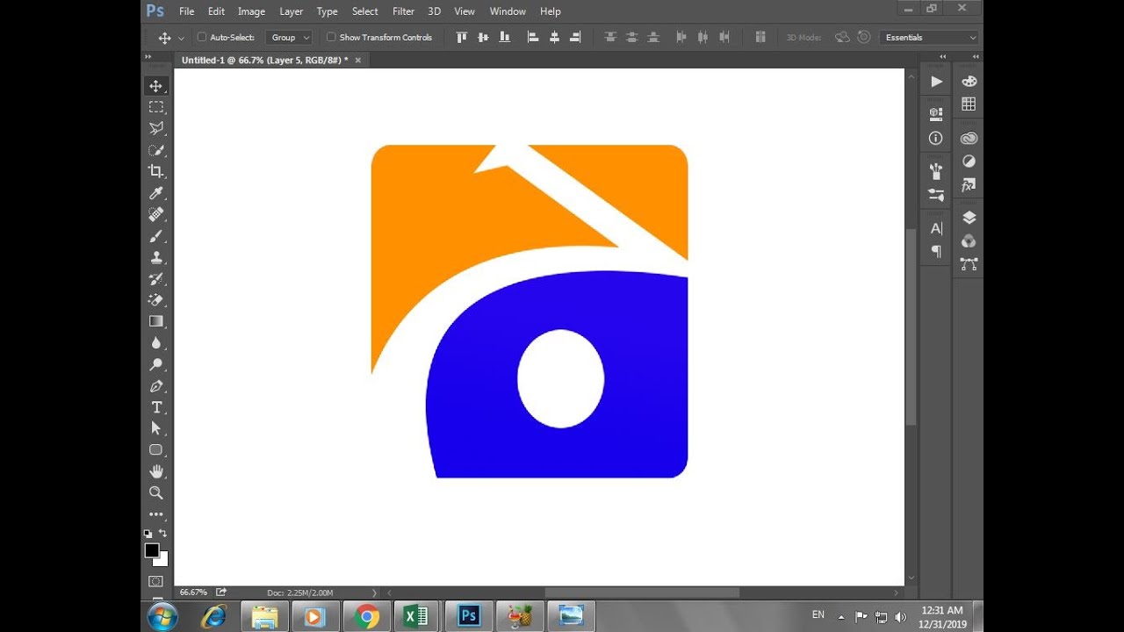This screenshot has width=1124, height=632.
Task: Open the Edit Toolbar three-dots button
Action: click(x=156, y=514)
